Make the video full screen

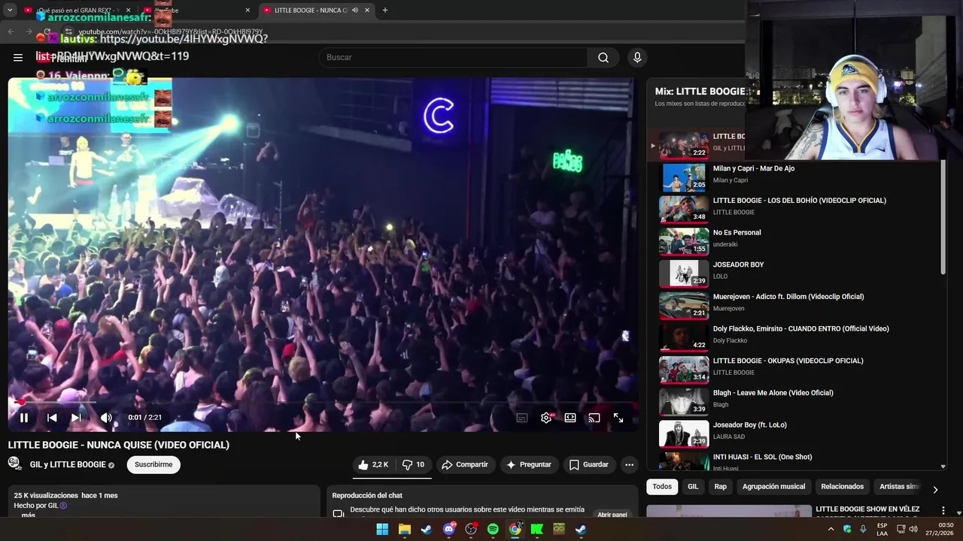(x=618, y=418)
